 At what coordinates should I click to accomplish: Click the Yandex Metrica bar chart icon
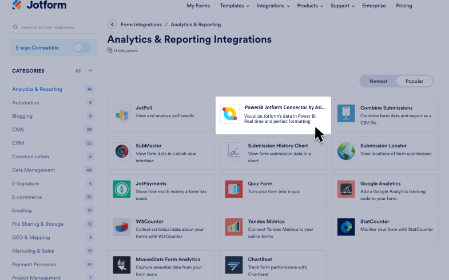[x=234, y=227]
